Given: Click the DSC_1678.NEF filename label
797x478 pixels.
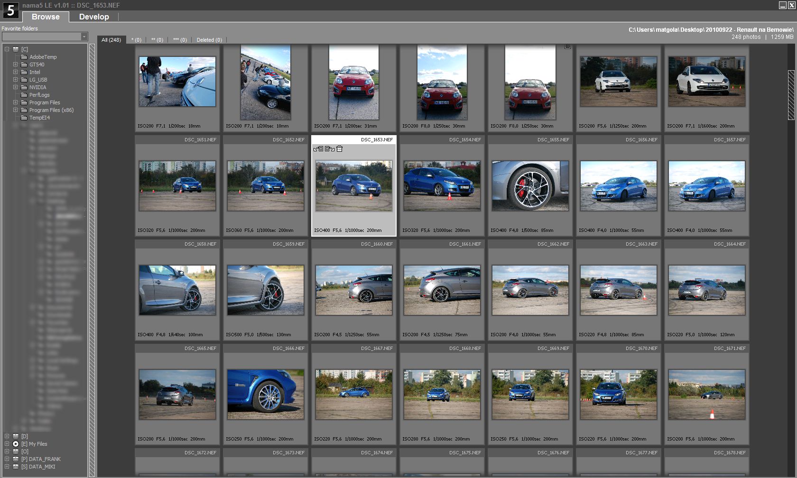Looking at the screenshot, I should click(x=730, y=452).
